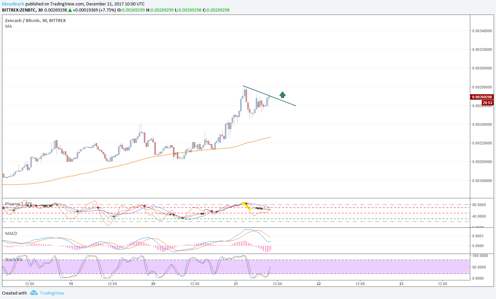Click the yellow highlight in Phoenix panel

(x=247, y=206)
